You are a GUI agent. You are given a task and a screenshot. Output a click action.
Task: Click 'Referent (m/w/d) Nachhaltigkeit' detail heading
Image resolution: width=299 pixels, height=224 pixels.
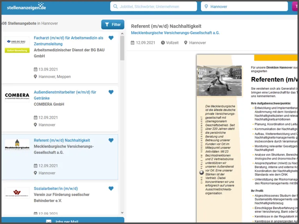pyautogui.click(x=166, y=26)
